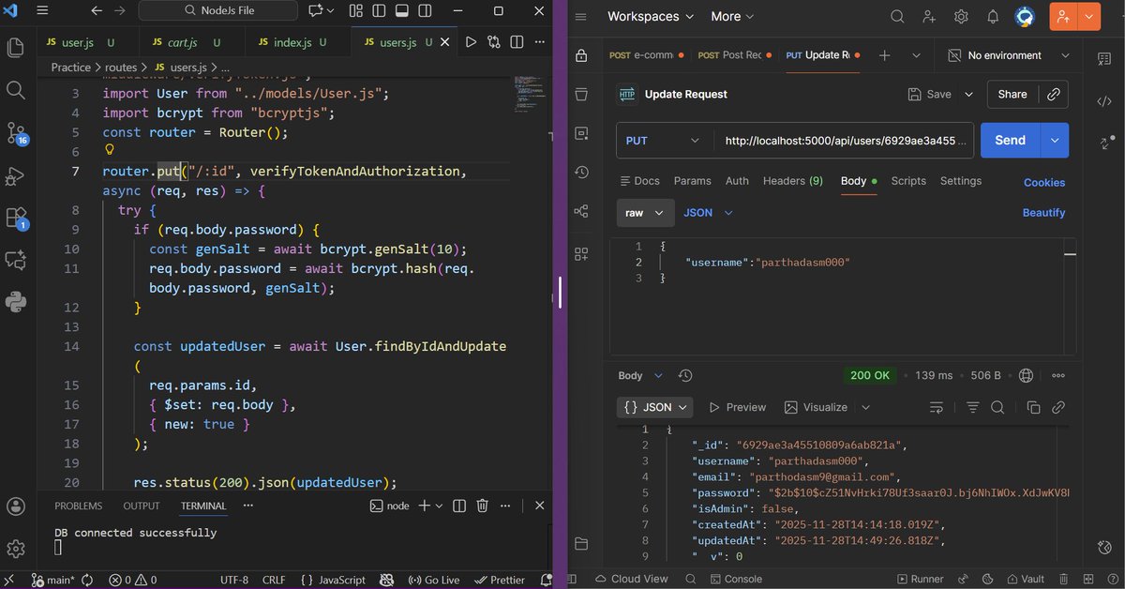
Task: Toggle word wrap for response body
Action: click(937, 407)
